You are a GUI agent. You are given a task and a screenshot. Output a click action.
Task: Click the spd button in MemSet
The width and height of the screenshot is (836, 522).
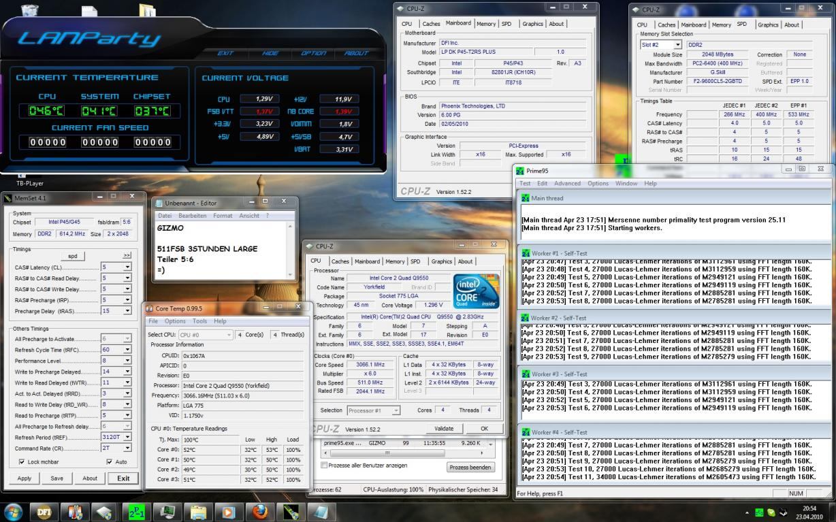click(x=72, y=256)
